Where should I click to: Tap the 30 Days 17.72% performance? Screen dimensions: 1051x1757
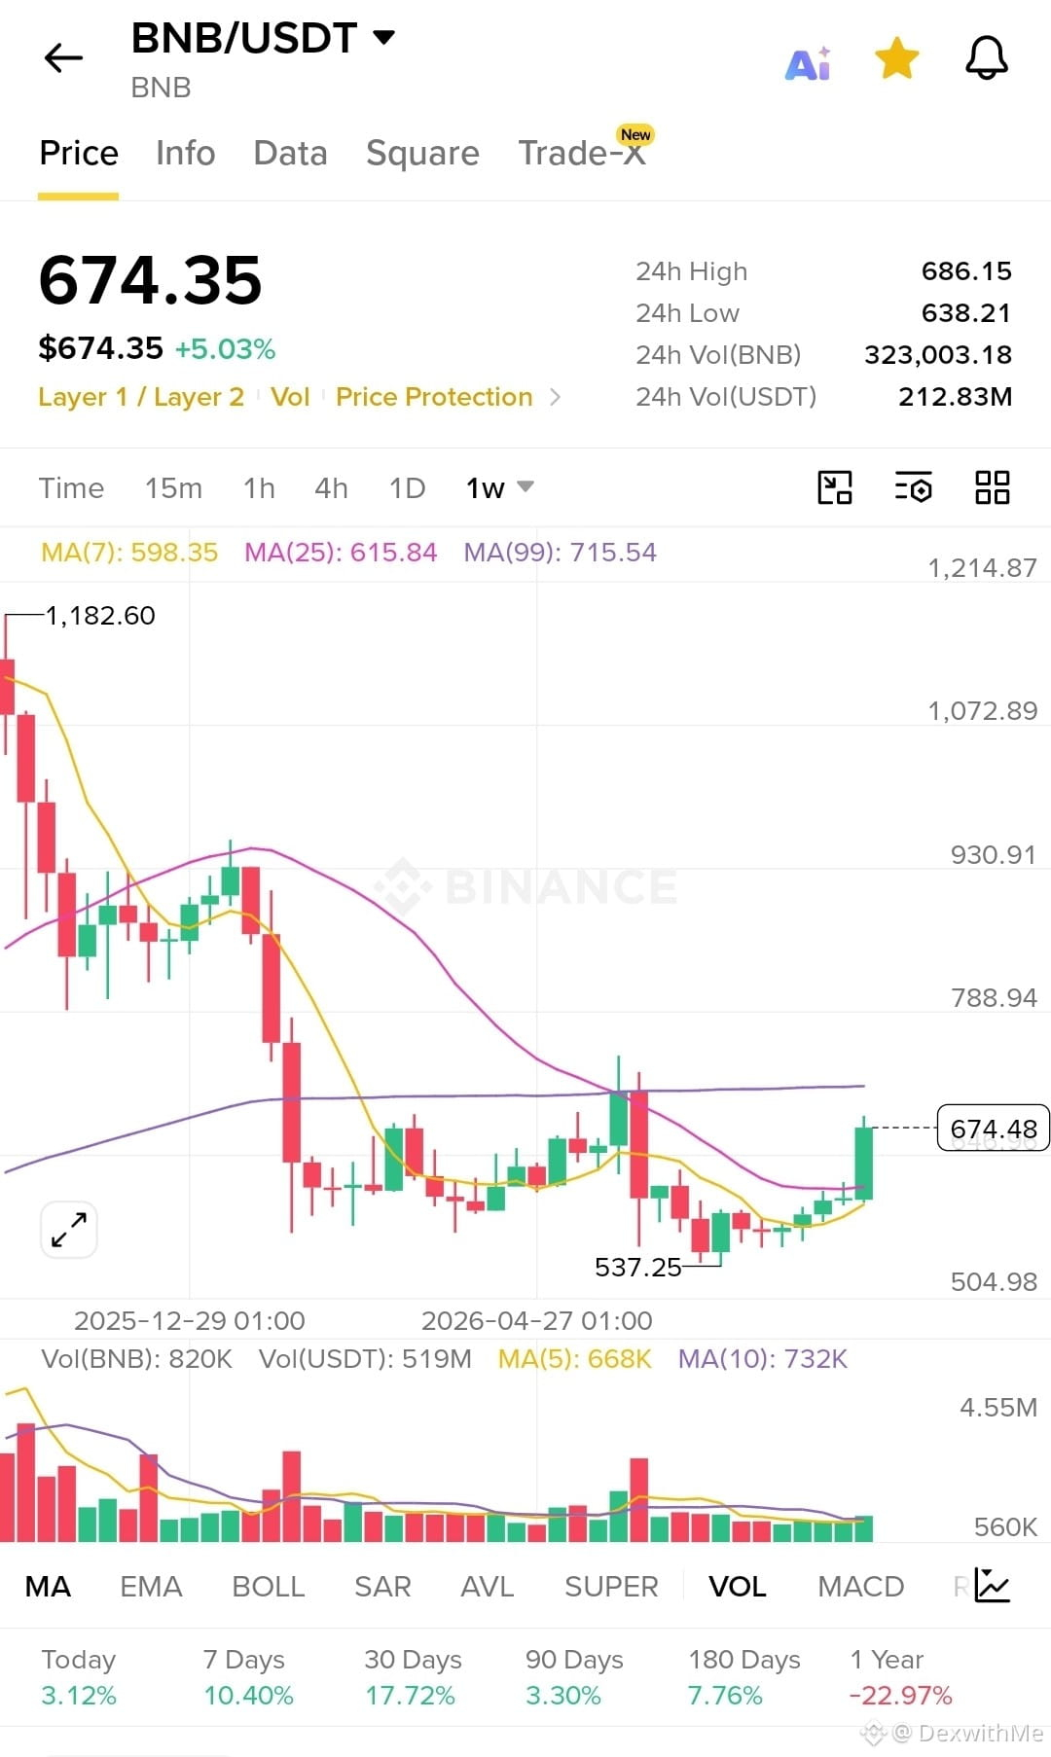tap(413, 1677)
